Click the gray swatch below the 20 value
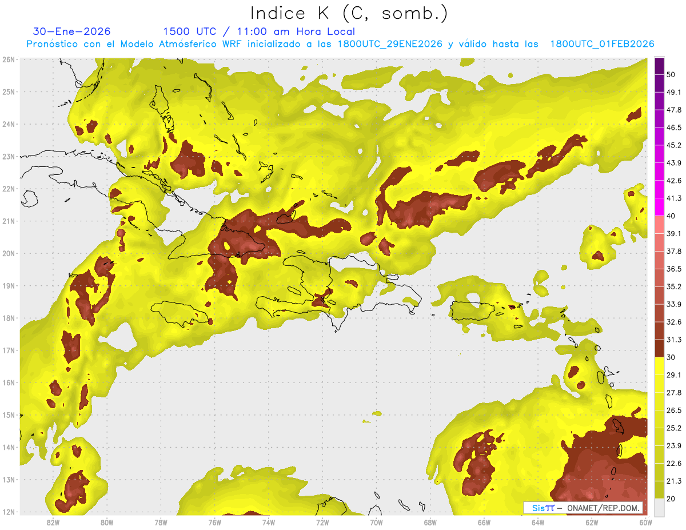The height and width of the screenshot is (530, 686). [659, 507]
